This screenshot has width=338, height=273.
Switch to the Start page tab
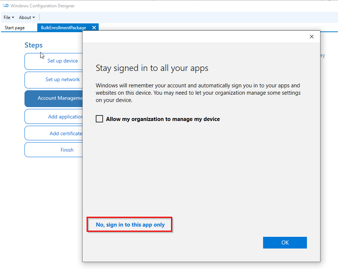tap(15, 28)
